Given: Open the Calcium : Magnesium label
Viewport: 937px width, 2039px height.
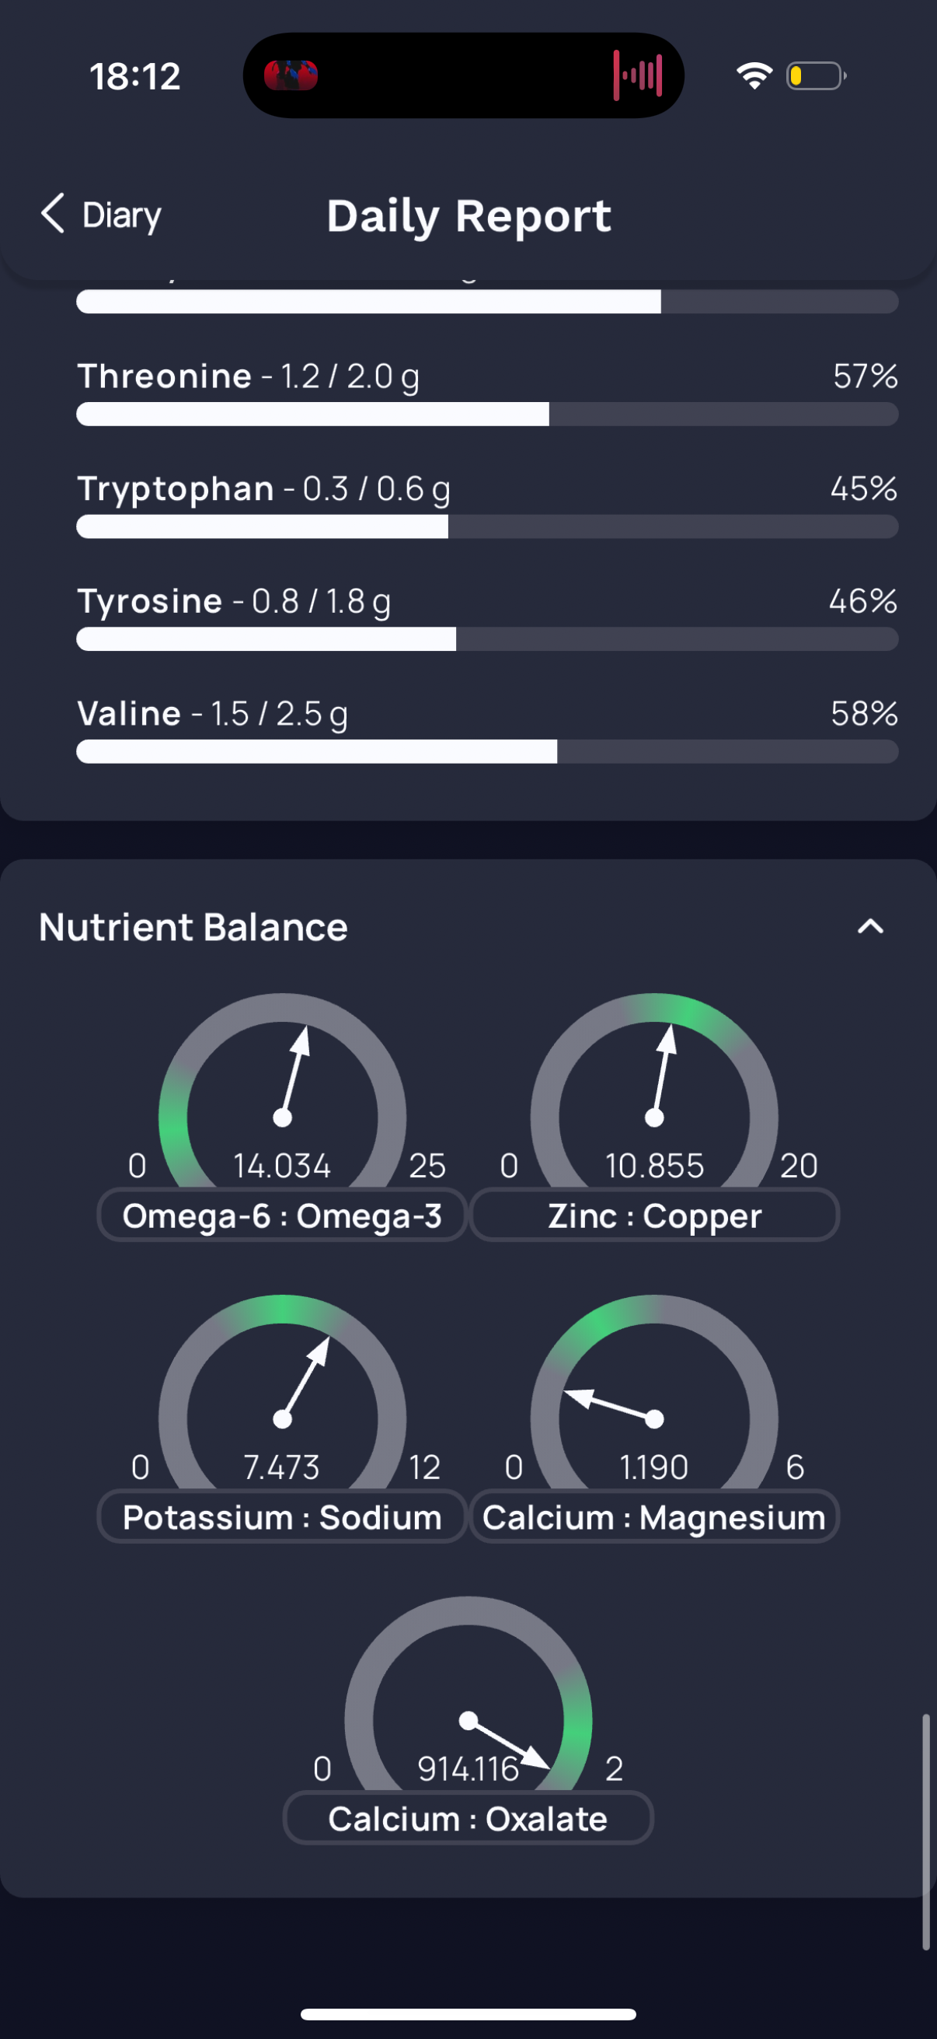Looking at the screenshot, I should pos(655,1516).
